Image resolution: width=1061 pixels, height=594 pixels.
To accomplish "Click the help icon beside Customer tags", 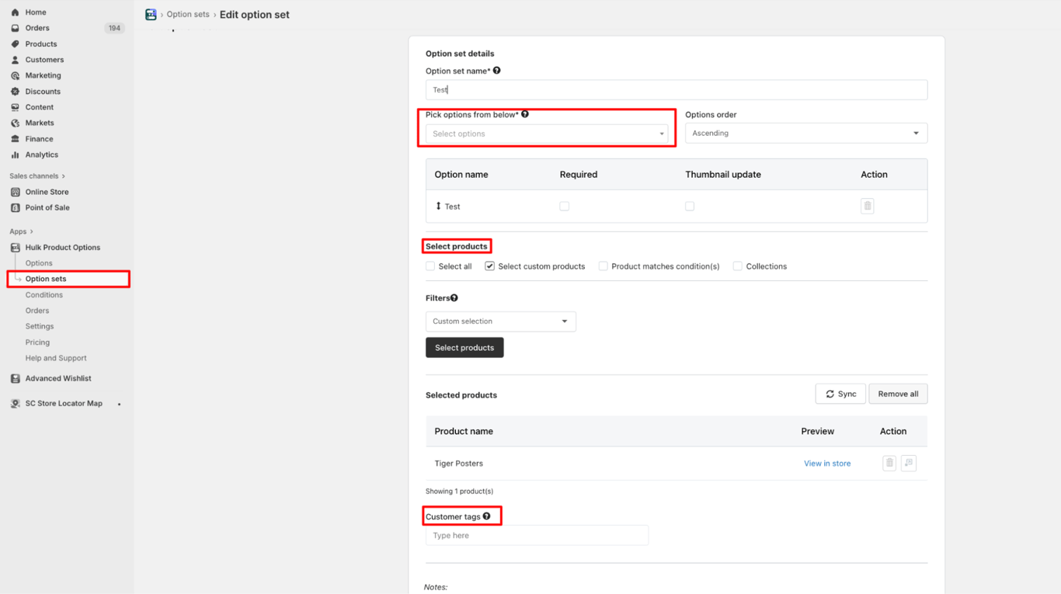I will tap(487, 516).
